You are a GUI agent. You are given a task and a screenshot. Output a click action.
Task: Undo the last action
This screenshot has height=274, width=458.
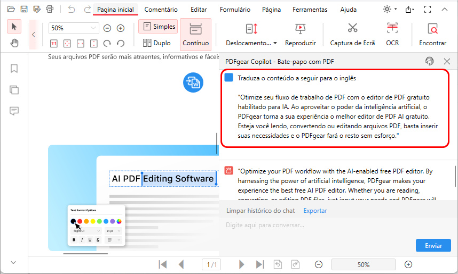[x=72, y=10]
